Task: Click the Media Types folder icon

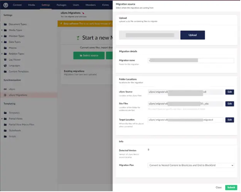Action: pyautogui.click(x=5, y=30)
